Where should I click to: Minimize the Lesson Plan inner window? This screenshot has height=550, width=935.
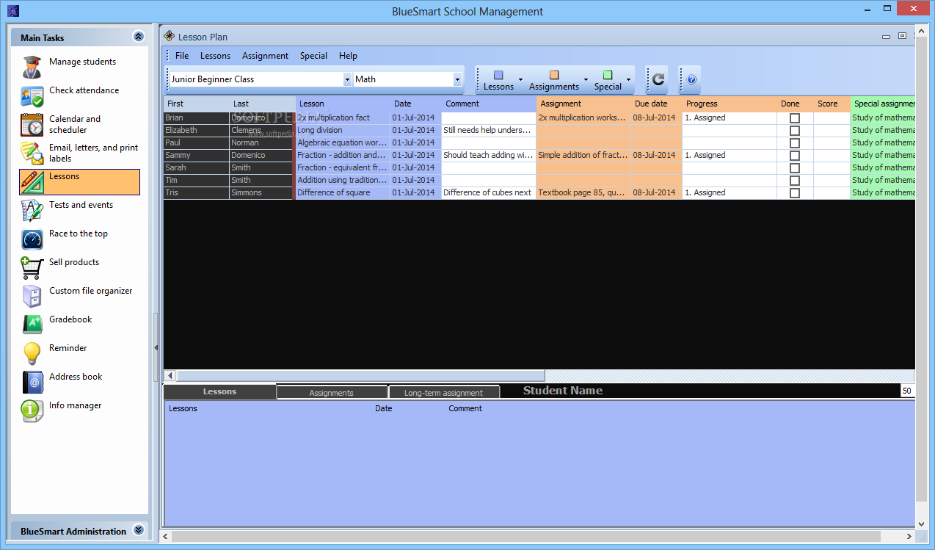(885, 36)
